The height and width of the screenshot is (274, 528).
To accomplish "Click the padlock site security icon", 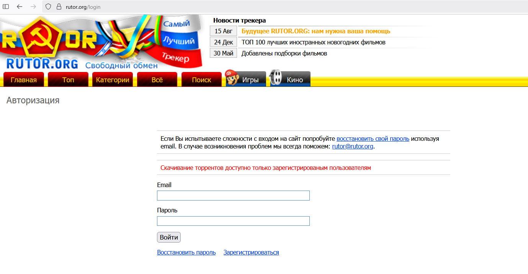I will pos(59,7).
